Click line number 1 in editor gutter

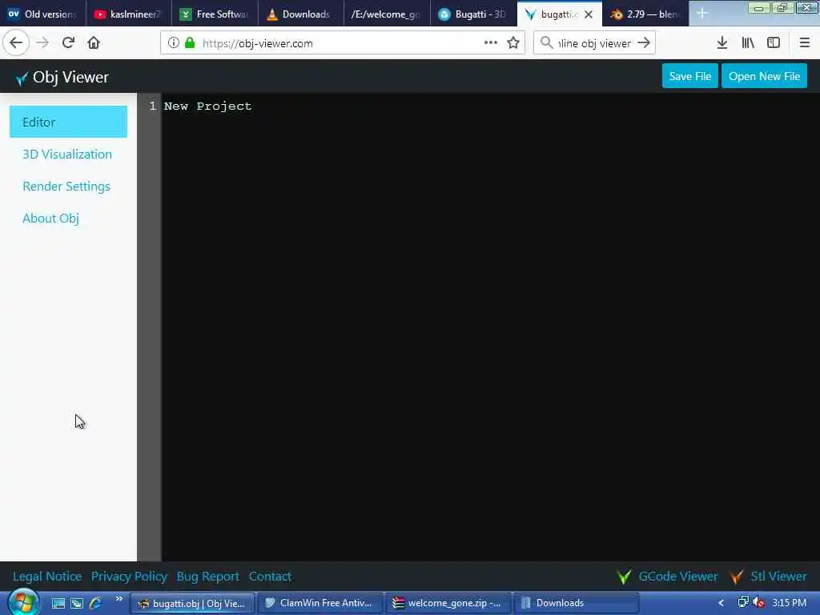tap(152, 107)
